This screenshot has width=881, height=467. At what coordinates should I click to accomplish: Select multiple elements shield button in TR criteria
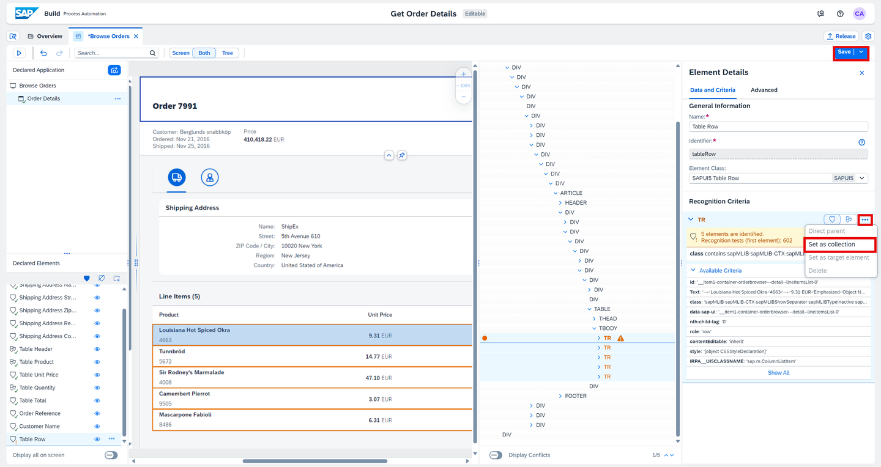click(x=849, y=219)
